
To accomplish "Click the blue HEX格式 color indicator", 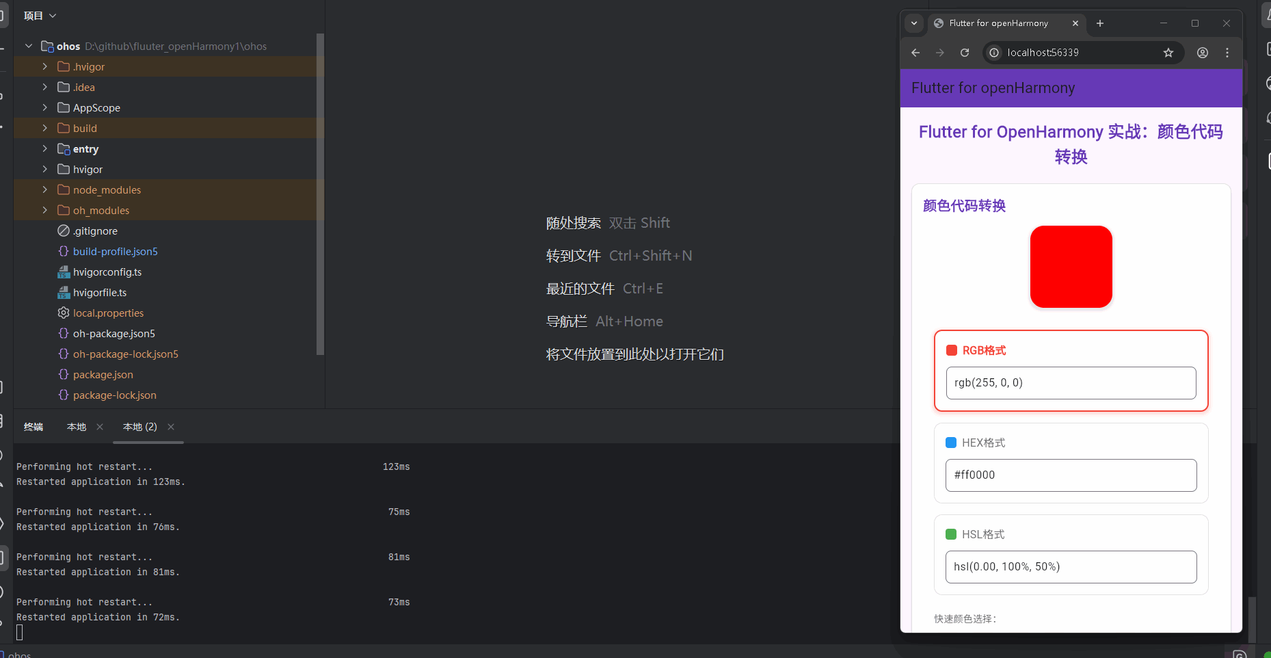I will [x=951, y=443].
